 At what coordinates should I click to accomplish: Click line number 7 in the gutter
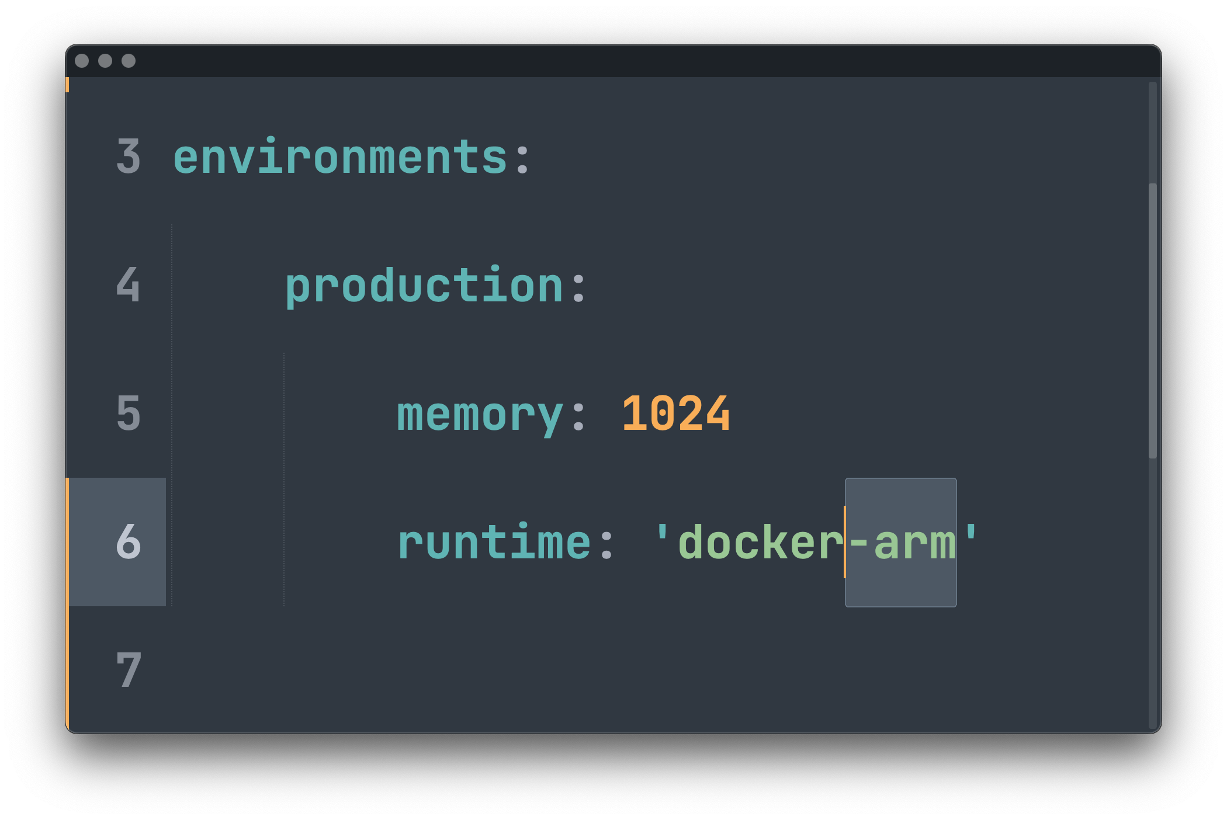129,670
